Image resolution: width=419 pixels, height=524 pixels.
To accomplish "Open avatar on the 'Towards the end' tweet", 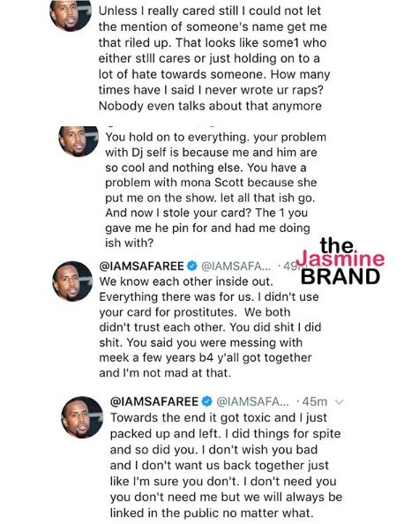I will pyautogui.click(x=82, y=417).
